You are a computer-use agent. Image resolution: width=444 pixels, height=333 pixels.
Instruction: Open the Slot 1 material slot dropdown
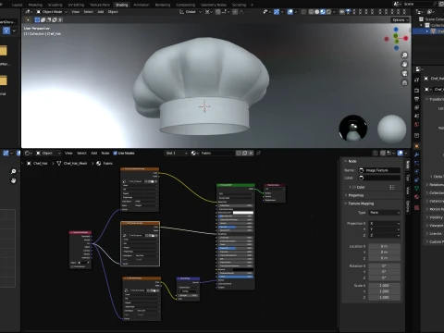click(177, 153)
